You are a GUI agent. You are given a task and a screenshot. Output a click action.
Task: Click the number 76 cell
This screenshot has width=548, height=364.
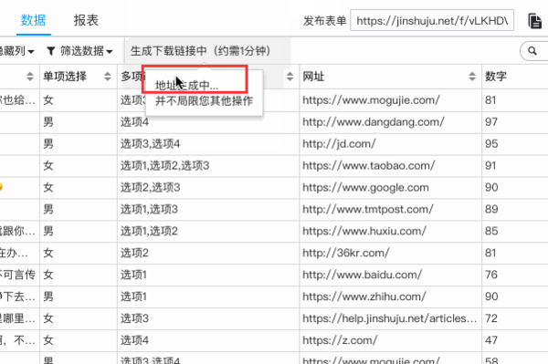515,275
